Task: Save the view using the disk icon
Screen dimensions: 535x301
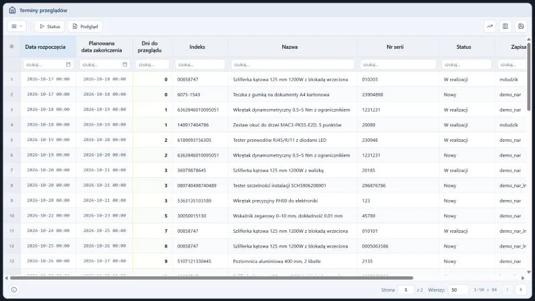Action: pos(521,26)
